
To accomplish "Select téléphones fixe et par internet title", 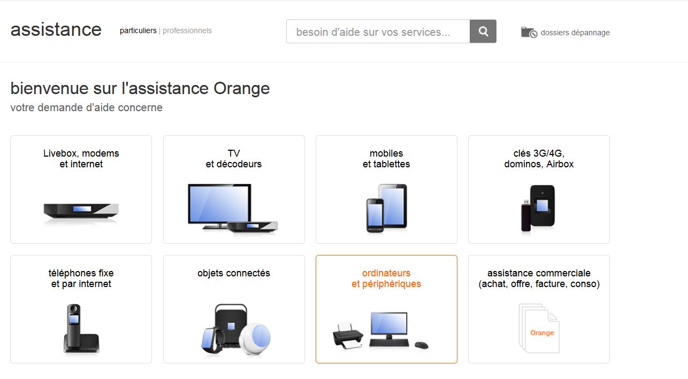I will click(81, 279).
